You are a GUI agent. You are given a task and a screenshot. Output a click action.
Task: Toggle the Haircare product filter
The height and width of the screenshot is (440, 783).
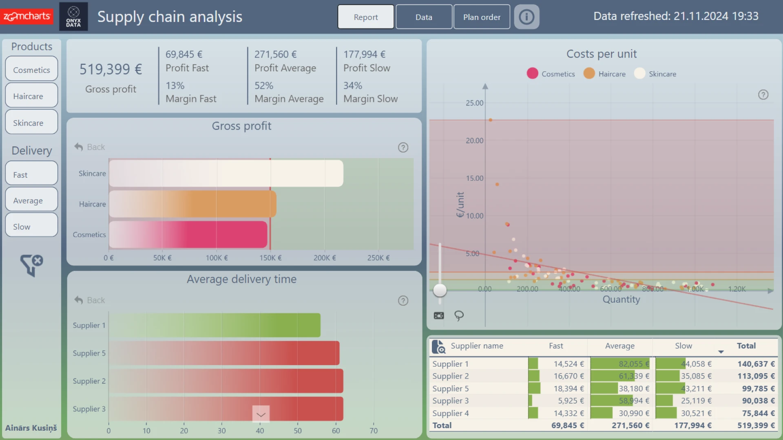coord(31,95)
